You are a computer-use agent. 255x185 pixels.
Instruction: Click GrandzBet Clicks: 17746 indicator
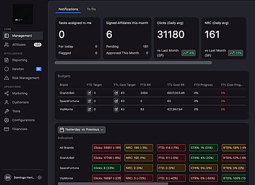[106, 158]
